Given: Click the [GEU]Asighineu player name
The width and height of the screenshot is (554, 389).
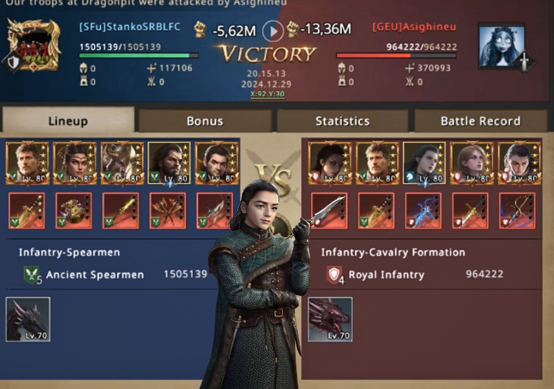Looking at the screenshot, I should click(414, 27).
